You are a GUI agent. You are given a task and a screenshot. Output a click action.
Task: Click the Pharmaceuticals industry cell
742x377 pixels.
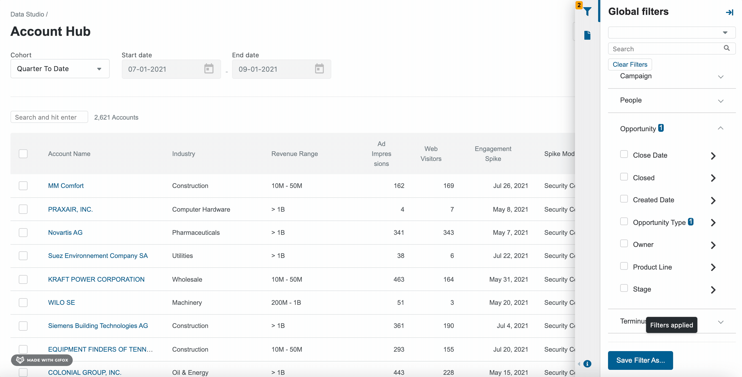click(196, 232)
